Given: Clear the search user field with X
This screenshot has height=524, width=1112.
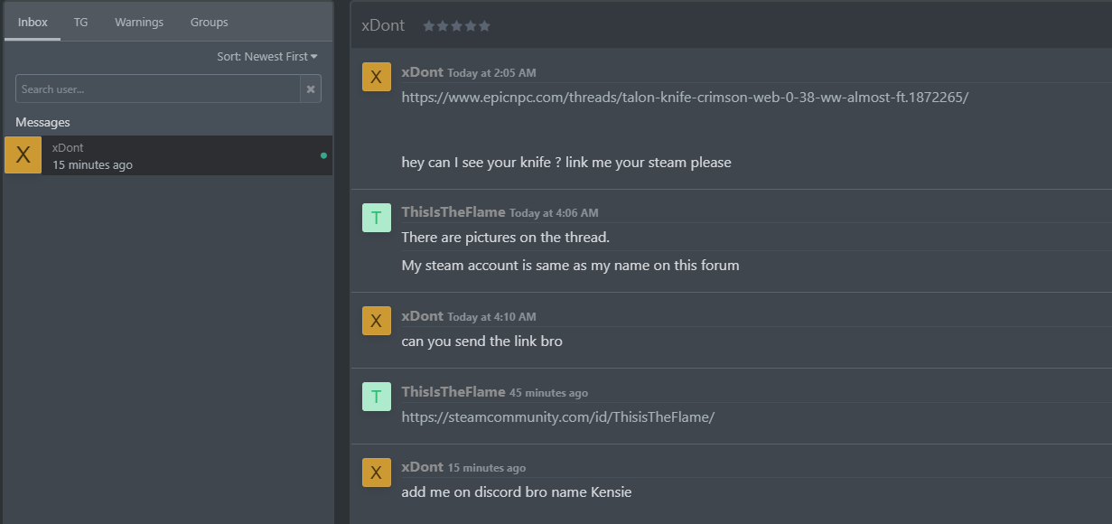Looking at the screenshot, I should (311, 89).
